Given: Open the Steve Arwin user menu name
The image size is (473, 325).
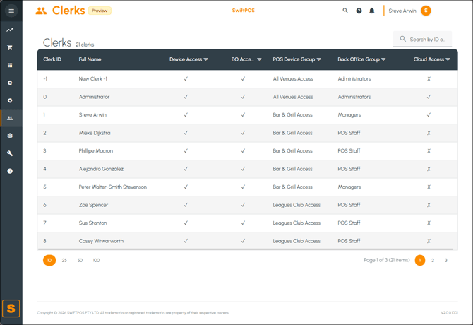Looking at the screenshot, I should [402, 11].
